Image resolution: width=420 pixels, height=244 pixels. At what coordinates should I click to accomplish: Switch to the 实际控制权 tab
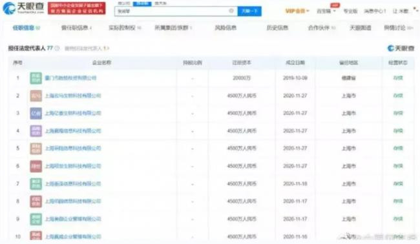click(x=125, y=28)
